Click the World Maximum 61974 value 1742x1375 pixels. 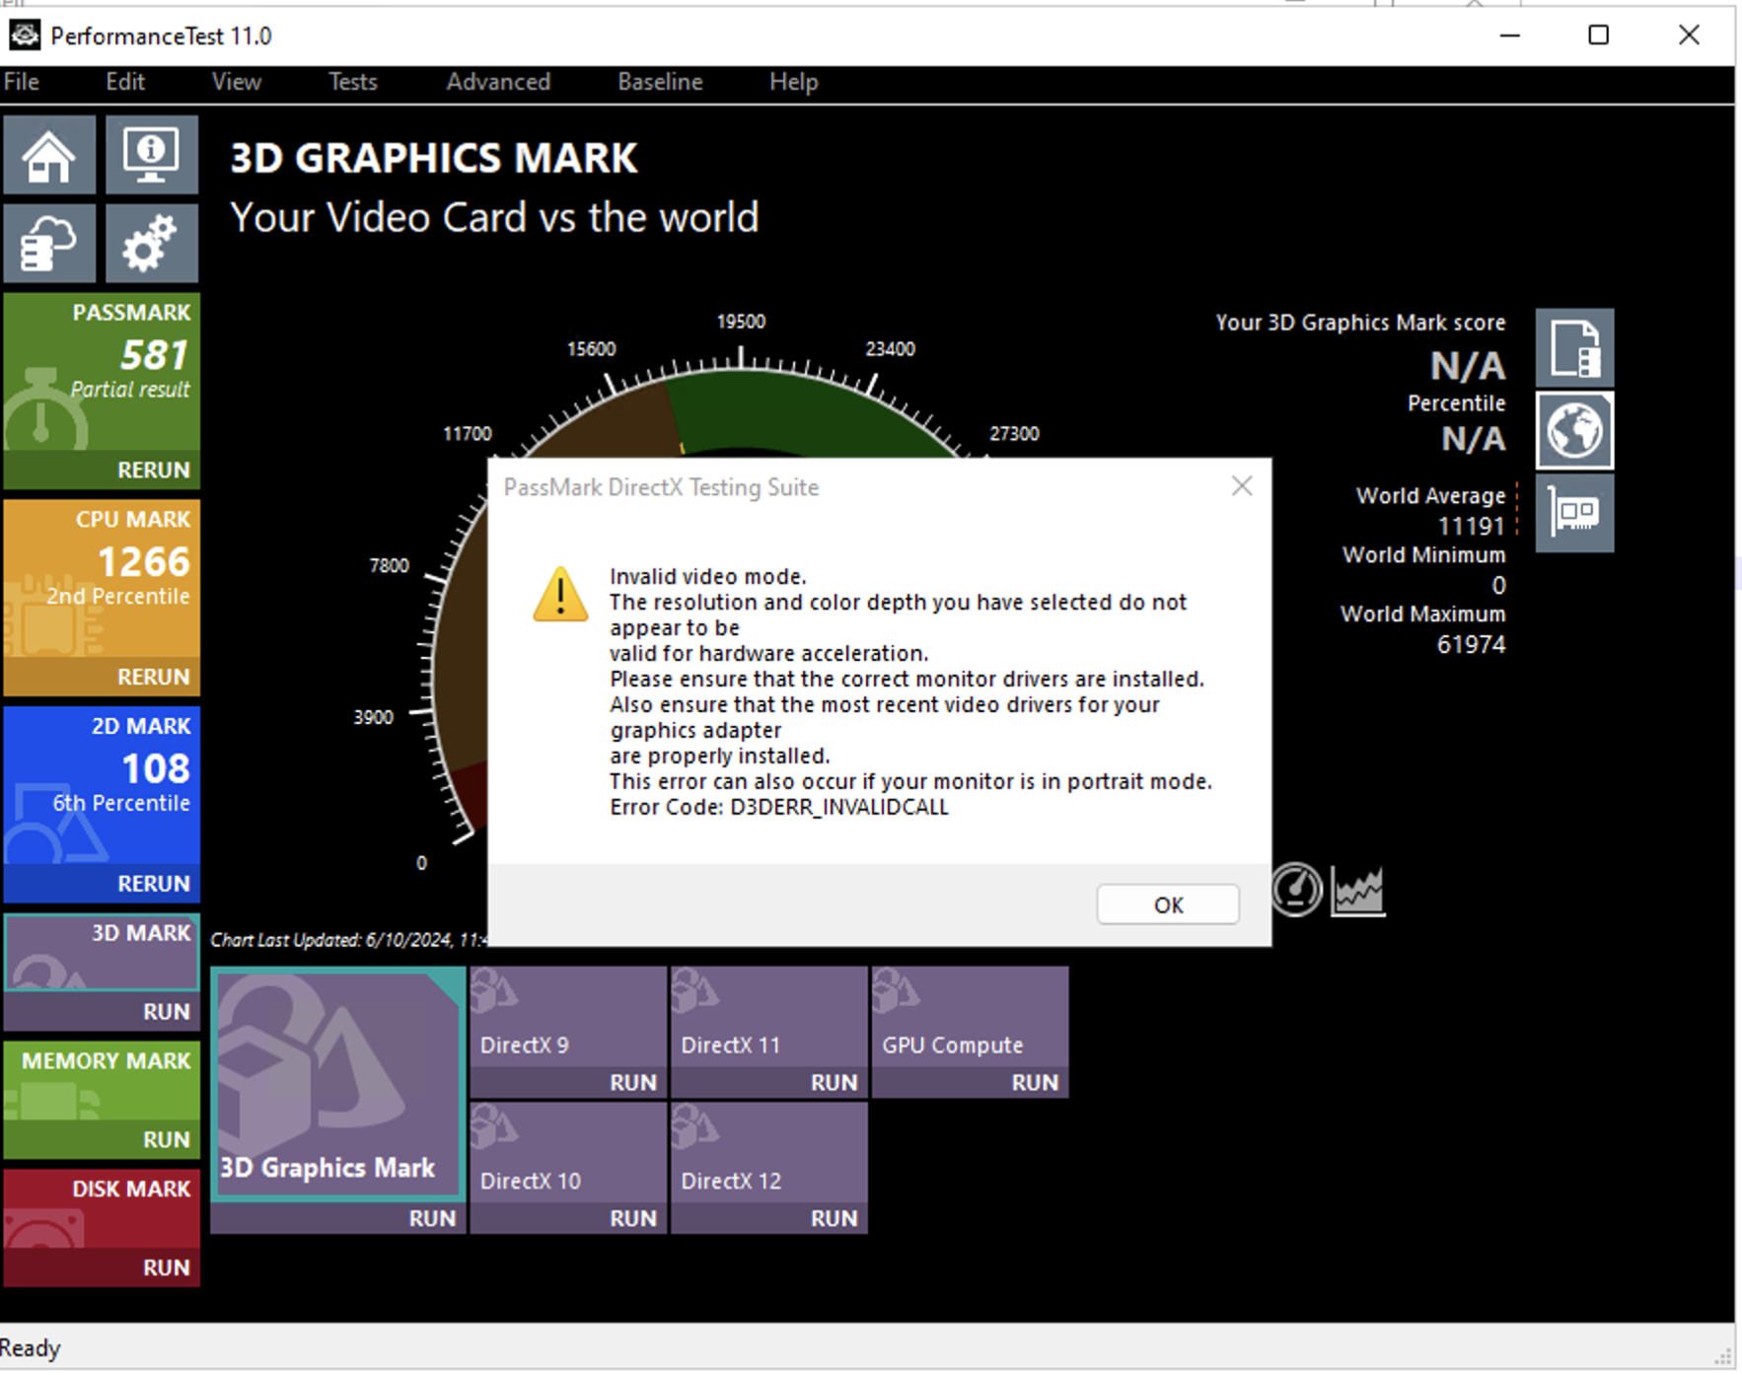pyautogui.click(x=1471, y=645)
